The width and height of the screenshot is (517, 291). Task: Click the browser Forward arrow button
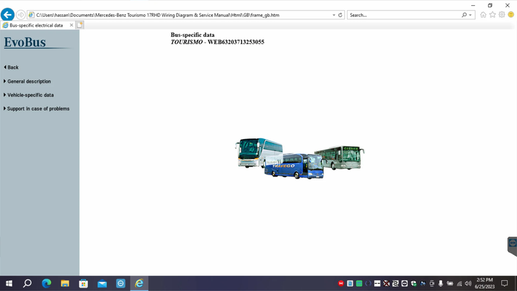tap(21, 14)
